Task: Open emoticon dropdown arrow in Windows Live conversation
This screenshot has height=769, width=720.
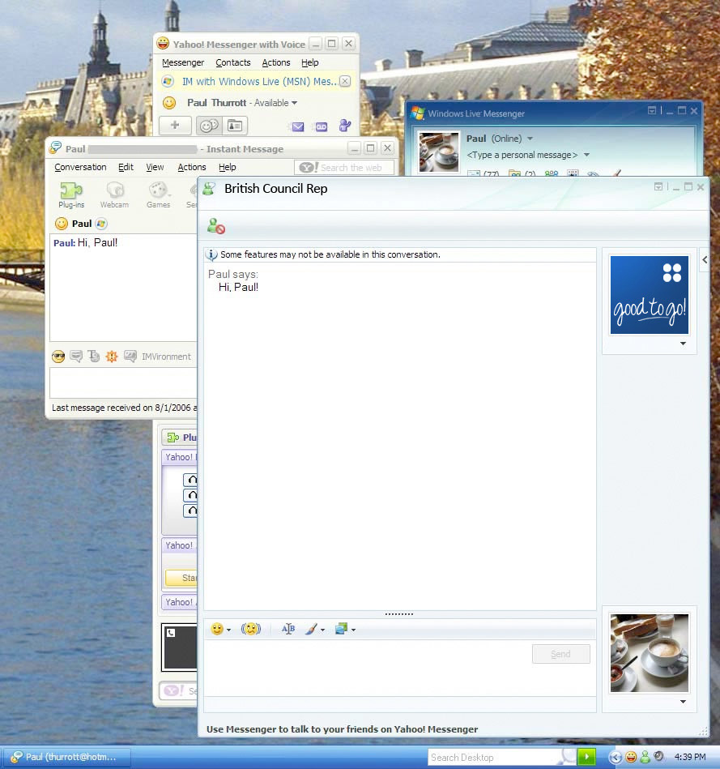Action: pos(228,630)
